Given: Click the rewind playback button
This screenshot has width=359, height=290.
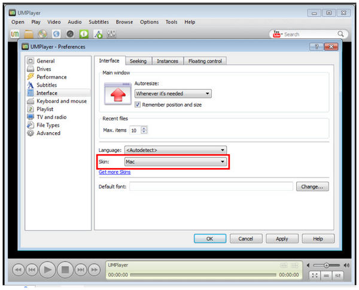Looking at the screenshot, I should 18,270.
